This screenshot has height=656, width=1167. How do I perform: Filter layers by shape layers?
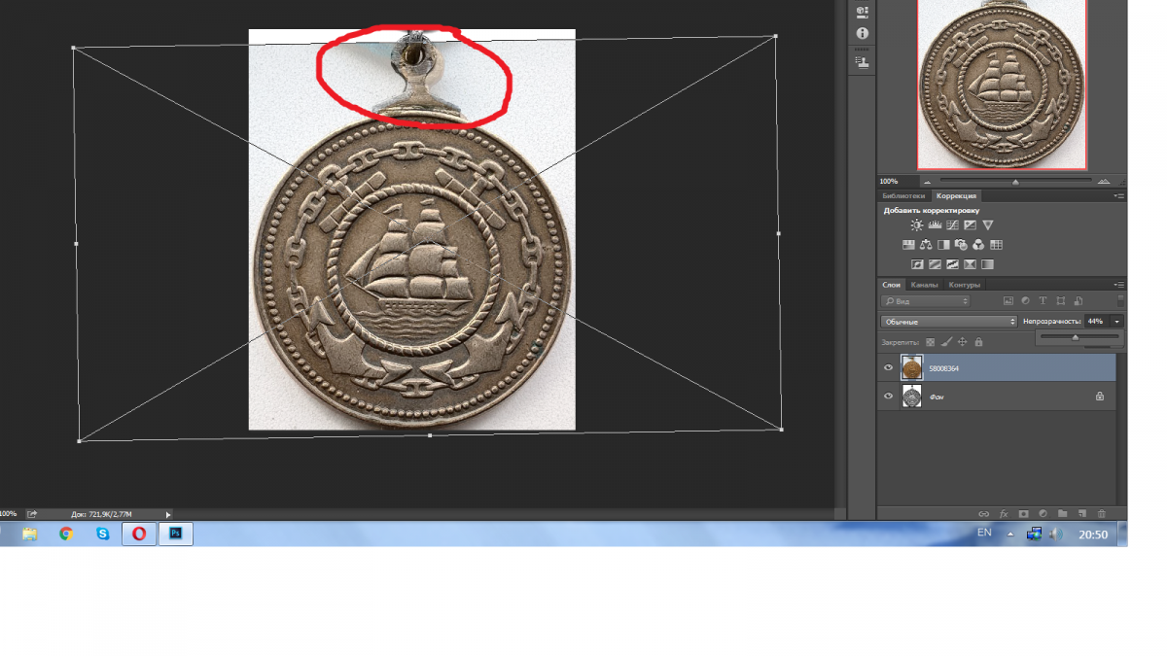click(1061, 301)
